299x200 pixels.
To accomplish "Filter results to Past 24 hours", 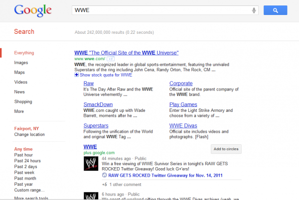I will pos(27,161).
